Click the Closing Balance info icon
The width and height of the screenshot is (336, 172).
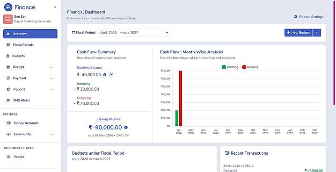point(126,128)
